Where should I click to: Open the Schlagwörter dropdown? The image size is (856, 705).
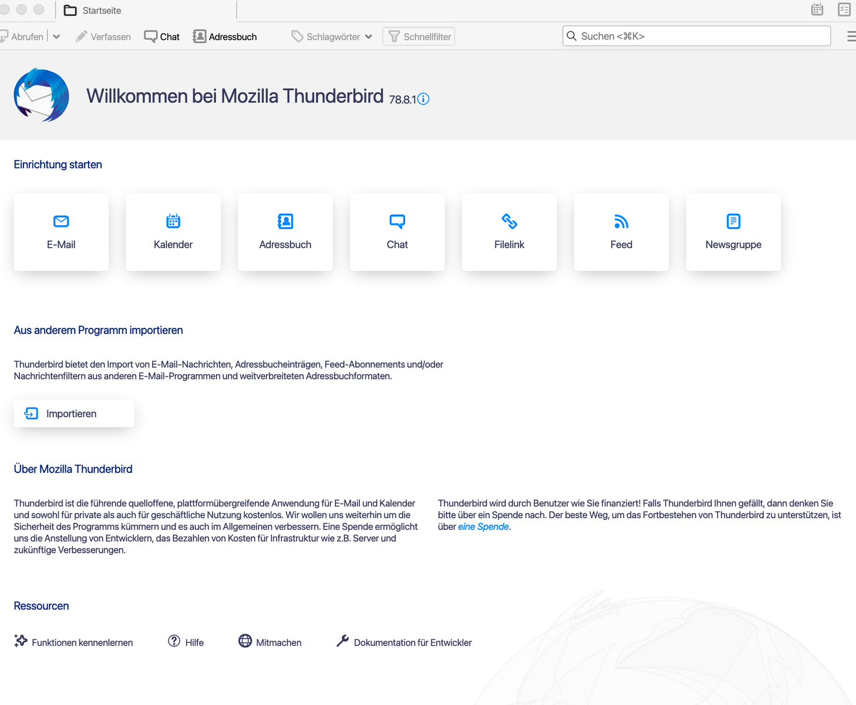[332, 36]
